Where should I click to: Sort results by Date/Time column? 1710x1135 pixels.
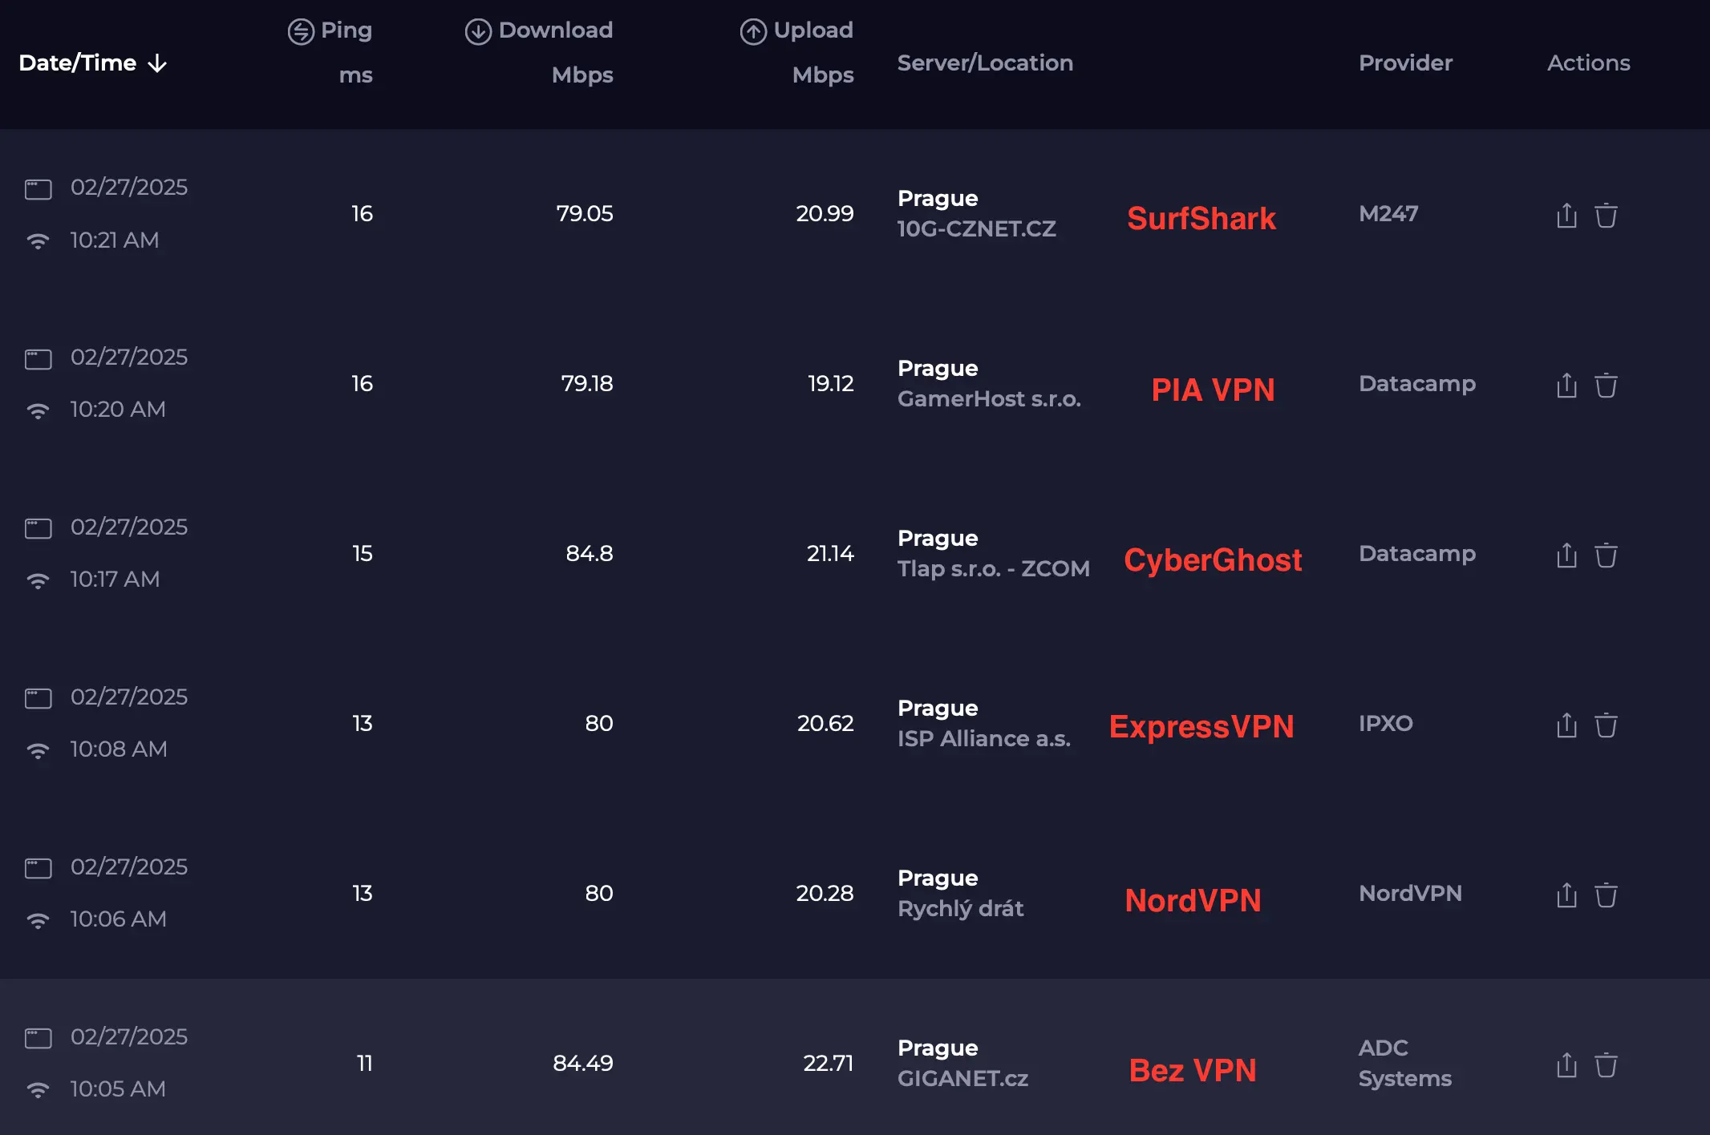click(x=78, y=63)
